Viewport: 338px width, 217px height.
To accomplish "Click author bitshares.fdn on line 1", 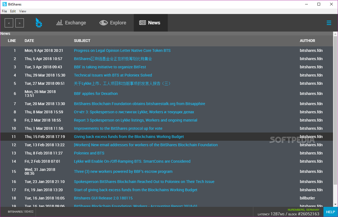I will point(311,50).
